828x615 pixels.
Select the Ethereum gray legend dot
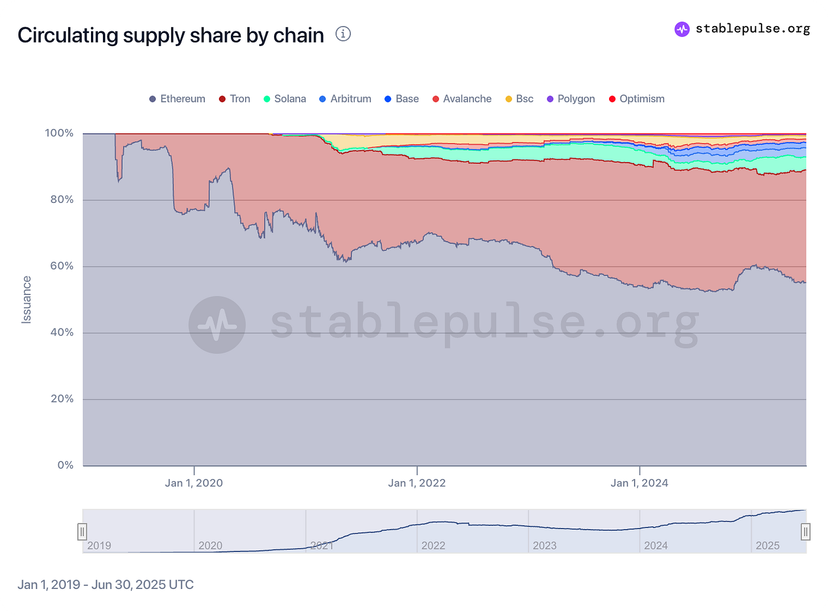[152, 98]
